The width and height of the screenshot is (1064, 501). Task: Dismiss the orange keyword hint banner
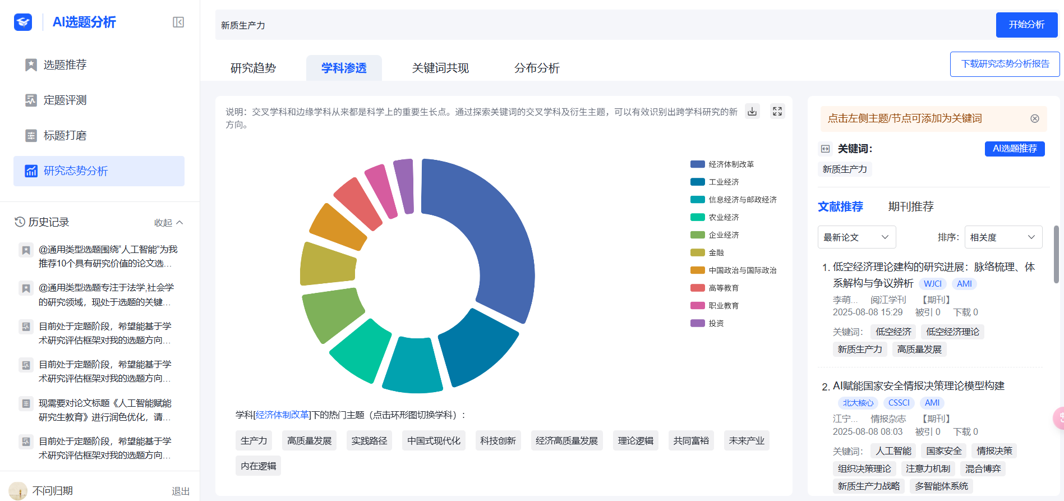click(x=1034, y=118)
